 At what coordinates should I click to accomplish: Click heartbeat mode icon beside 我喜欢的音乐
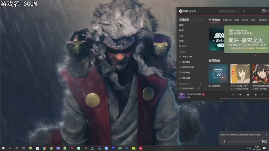(199, 88)
